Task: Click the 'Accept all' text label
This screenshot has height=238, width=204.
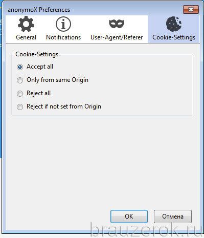Action: point(40,67)
